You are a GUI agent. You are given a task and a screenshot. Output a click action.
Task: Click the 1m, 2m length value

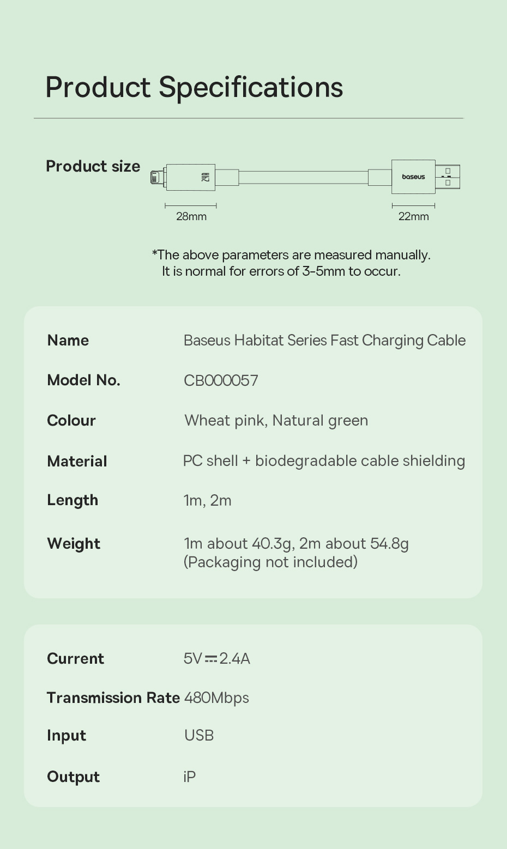click(207, 500)
